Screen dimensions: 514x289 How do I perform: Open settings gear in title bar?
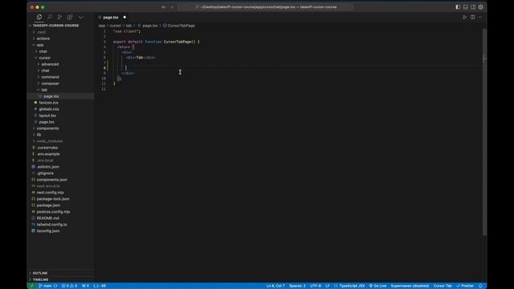(x=480, y=7)
